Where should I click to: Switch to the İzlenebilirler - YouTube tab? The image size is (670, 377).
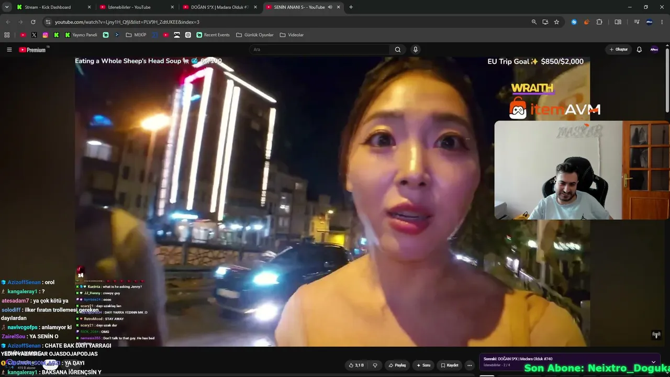136,7
